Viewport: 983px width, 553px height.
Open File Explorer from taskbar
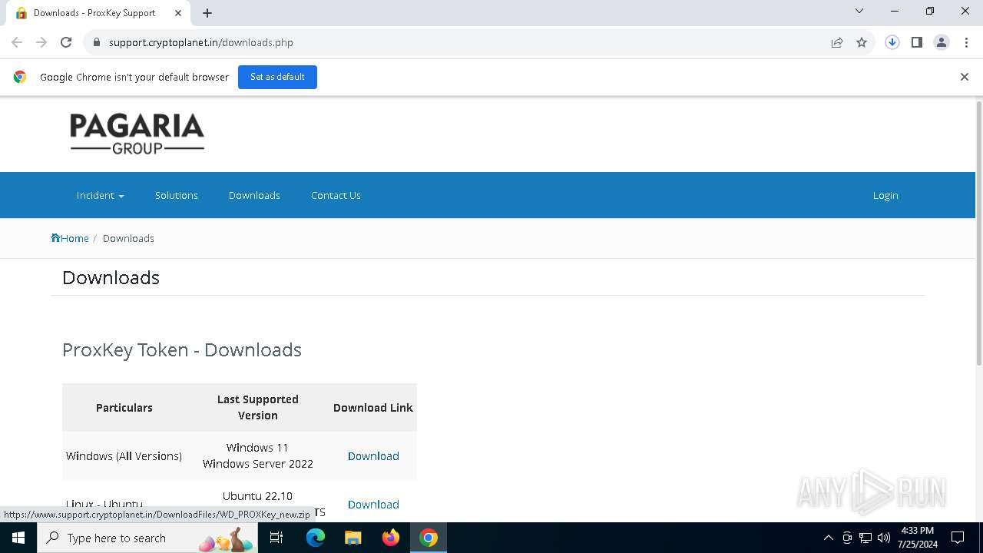(352, 538)
